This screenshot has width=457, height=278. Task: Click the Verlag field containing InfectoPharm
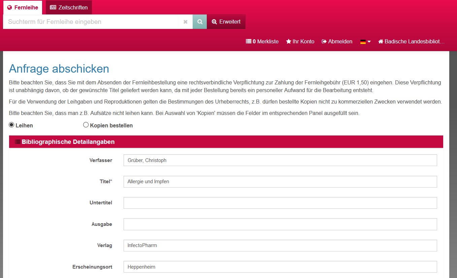(280, 245)
